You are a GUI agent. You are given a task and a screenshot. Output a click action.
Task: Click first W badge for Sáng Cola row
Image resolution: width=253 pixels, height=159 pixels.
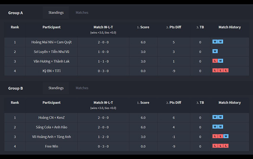(215, 127)
